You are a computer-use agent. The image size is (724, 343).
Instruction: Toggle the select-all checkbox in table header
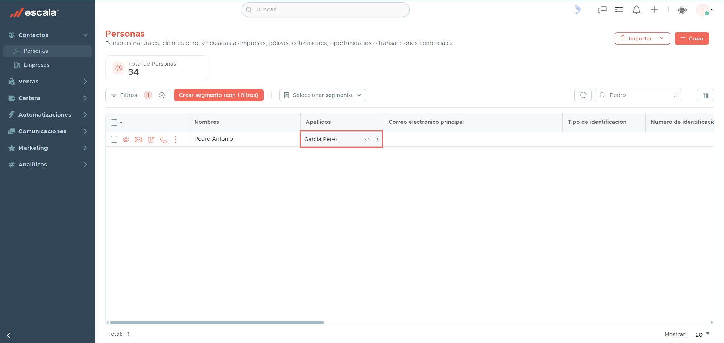[x=114, y=122]
